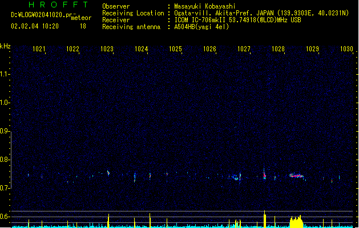Image resolution: width=359 pixels, height=228 pixels.
Task: Click the 1.0 kHz frequency label
Action: click(x=5, y=103)
